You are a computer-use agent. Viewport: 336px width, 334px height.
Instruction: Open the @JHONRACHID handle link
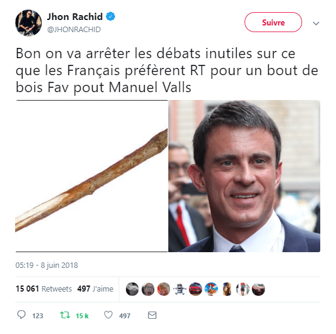point(74,29)
